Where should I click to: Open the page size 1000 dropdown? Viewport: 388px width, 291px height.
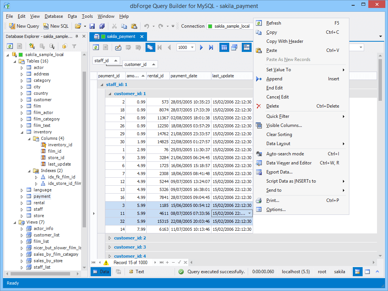coord(192,47)
